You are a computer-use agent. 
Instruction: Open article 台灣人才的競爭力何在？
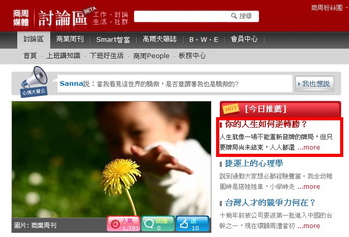pyautogui.click(x=270, y=202)
